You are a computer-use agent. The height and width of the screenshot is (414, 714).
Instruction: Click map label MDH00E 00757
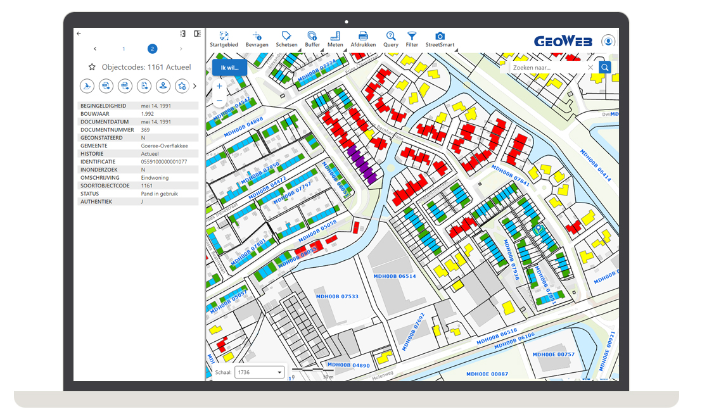pos(553,354)
